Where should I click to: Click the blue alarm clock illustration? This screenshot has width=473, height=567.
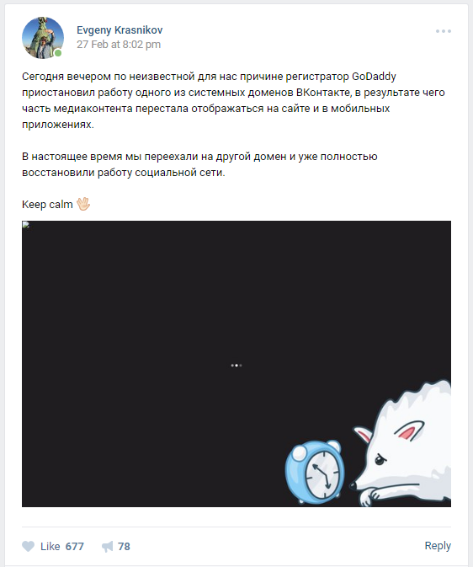(315, 472)
